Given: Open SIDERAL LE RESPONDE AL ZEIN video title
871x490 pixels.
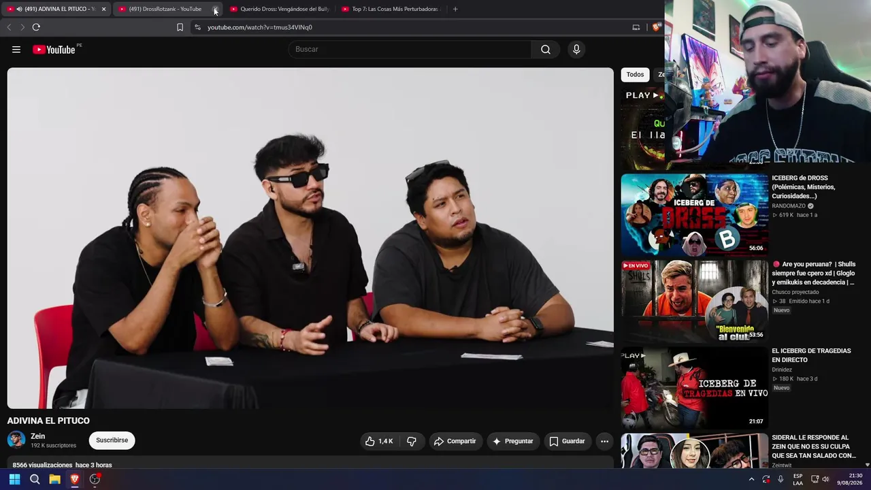Looking at the screenshot, I should pos(814,446).
